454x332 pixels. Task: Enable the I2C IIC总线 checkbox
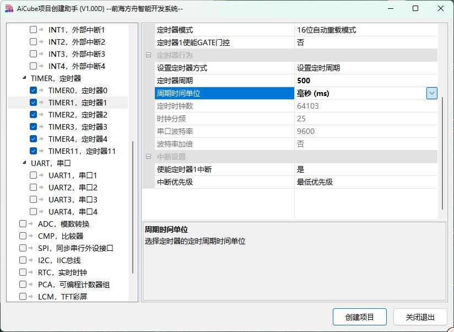point(23,260)
